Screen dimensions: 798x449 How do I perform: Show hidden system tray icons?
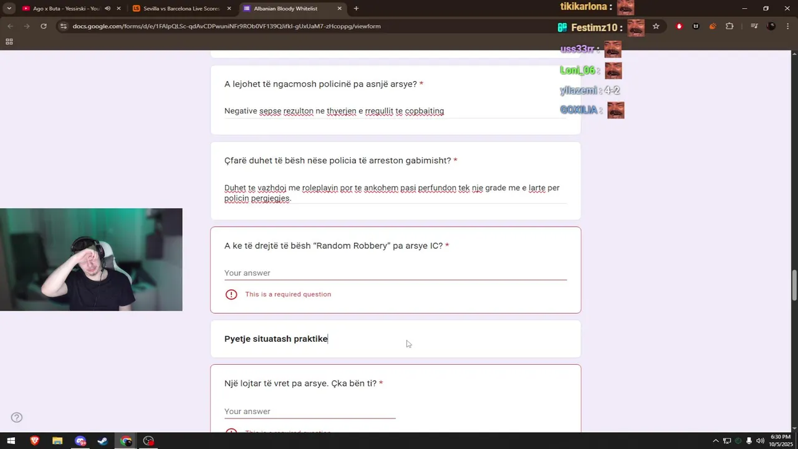[716, 441]
